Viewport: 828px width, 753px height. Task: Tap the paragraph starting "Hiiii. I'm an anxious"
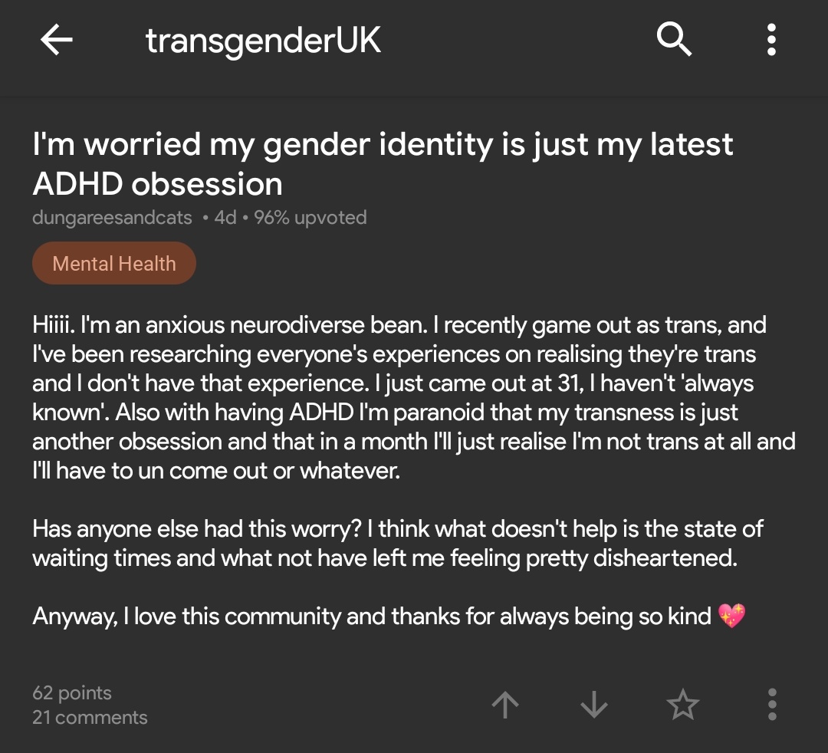coord(414,397)
